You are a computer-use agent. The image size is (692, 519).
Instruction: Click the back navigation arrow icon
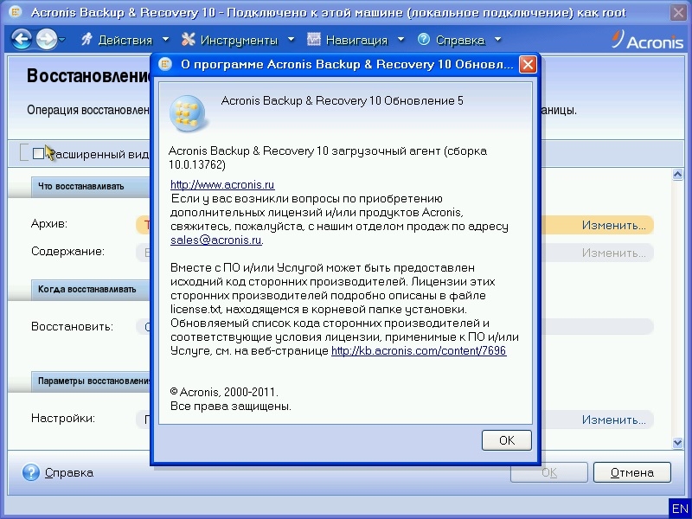point(21,39)
